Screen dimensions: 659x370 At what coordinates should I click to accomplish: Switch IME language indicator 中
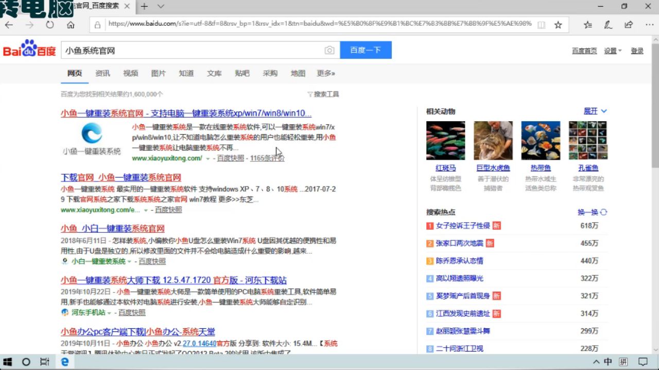608,362
